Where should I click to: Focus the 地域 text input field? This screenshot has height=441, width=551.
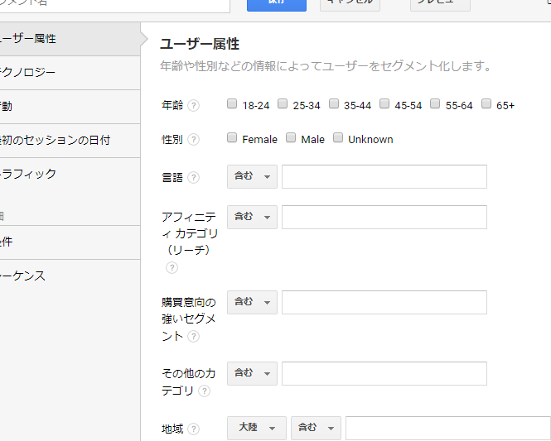(x=448, y=428)
